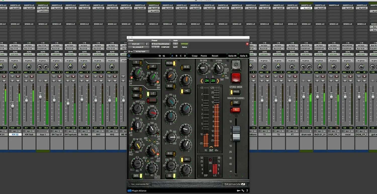Screen dimensions: 377x194
Task: Click Copy in plugin toolbar
Action: 195,56
